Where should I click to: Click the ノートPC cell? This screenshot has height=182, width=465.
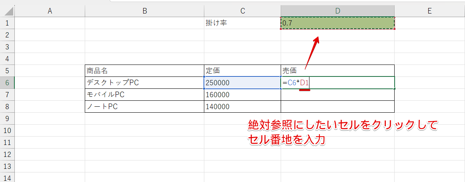pos(144,107)
